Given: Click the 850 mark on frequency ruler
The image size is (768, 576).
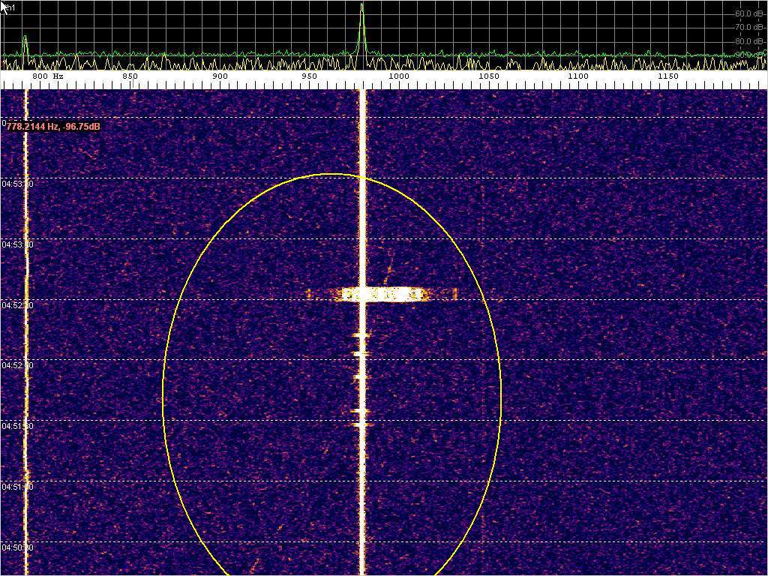Looking at the screenshot, I should 130,76.
